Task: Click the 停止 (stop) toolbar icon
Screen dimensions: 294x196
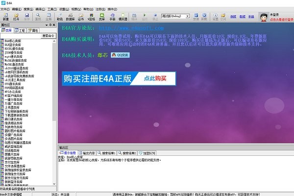Action: 155,17
